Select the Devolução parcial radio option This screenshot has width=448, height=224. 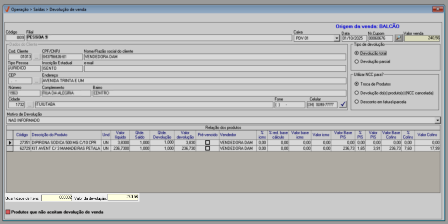(x=357, y=62)
